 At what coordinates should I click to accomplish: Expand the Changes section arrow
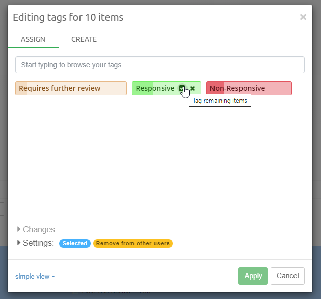pos(19,229)
